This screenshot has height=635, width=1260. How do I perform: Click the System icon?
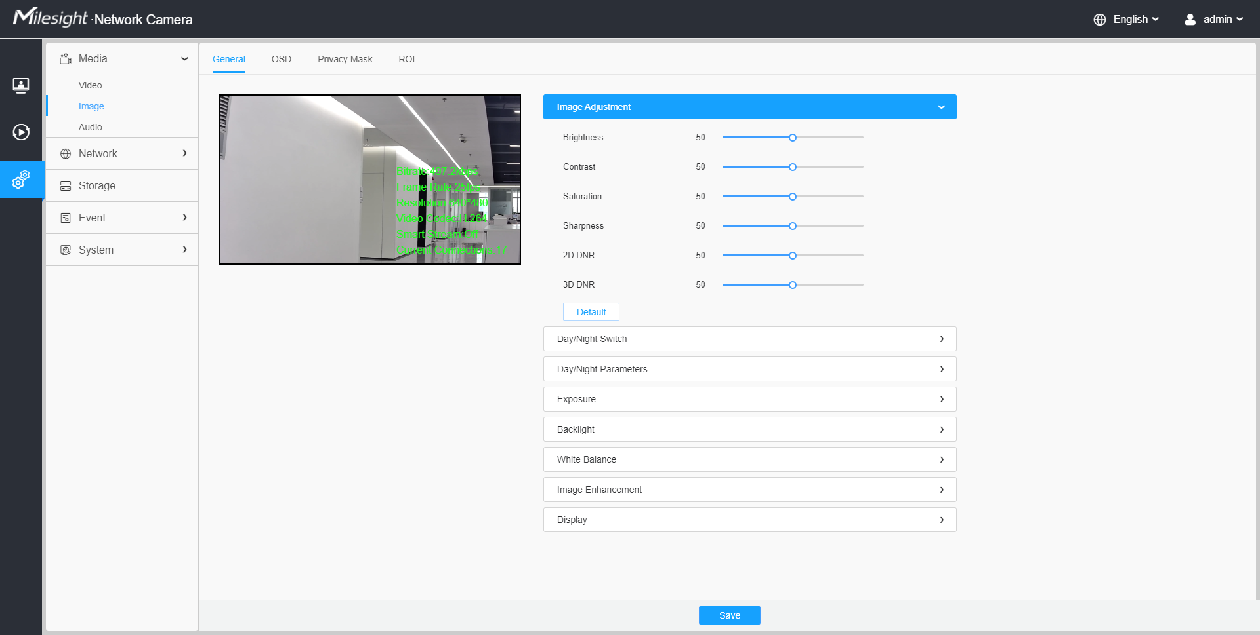pos(66,250)
